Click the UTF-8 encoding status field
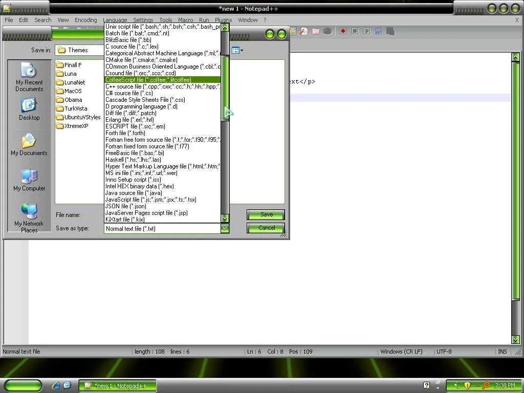 [444, 352]
